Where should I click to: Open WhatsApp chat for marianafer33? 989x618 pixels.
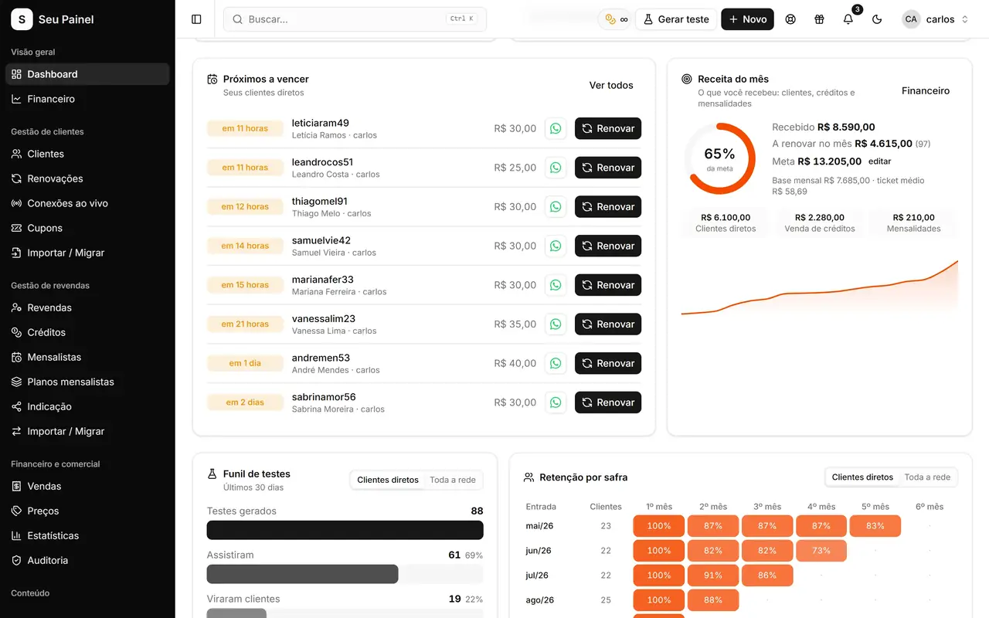pos(556,285)
